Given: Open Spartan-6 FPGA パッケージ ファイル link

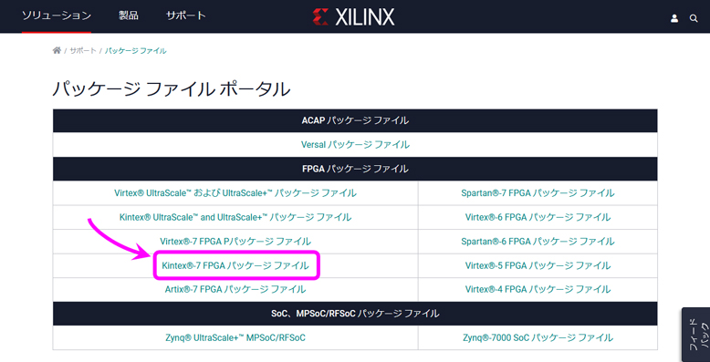Looking at the screenshot, I should pos(538,242).
